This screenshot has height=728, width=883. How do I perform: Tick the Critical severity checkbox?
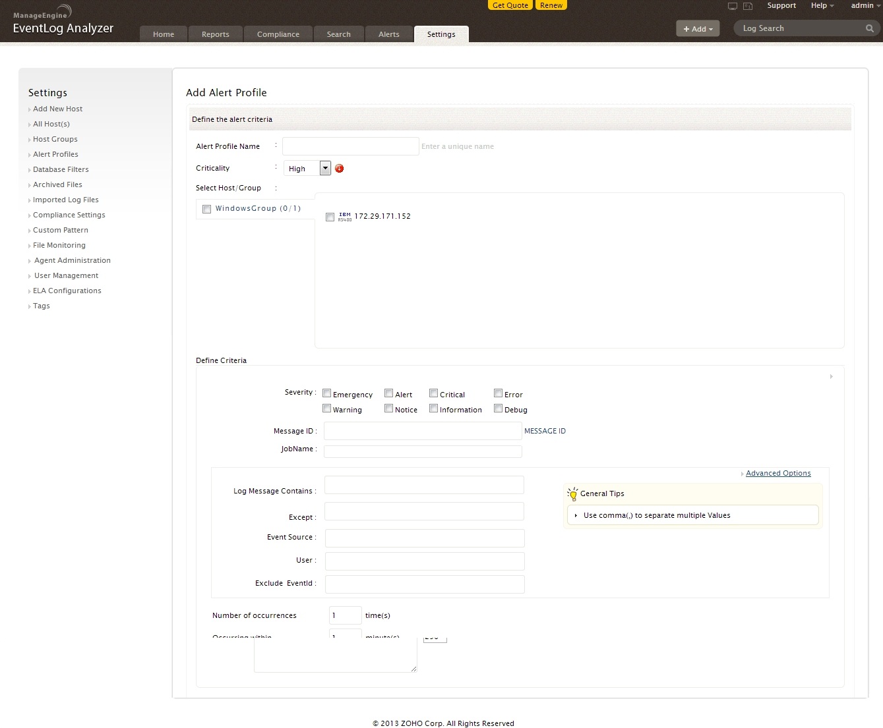pyautogui.click(x=433, y=393)
